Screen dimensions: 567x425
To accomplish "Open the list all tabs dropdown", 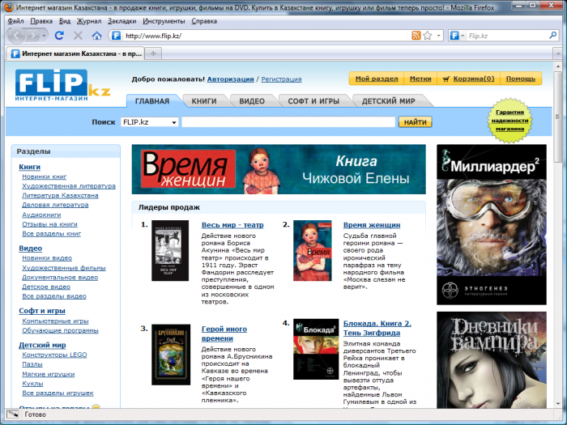I will click(558, 53).
